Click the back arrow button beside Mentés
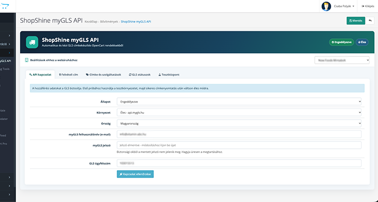 (371, 21)
